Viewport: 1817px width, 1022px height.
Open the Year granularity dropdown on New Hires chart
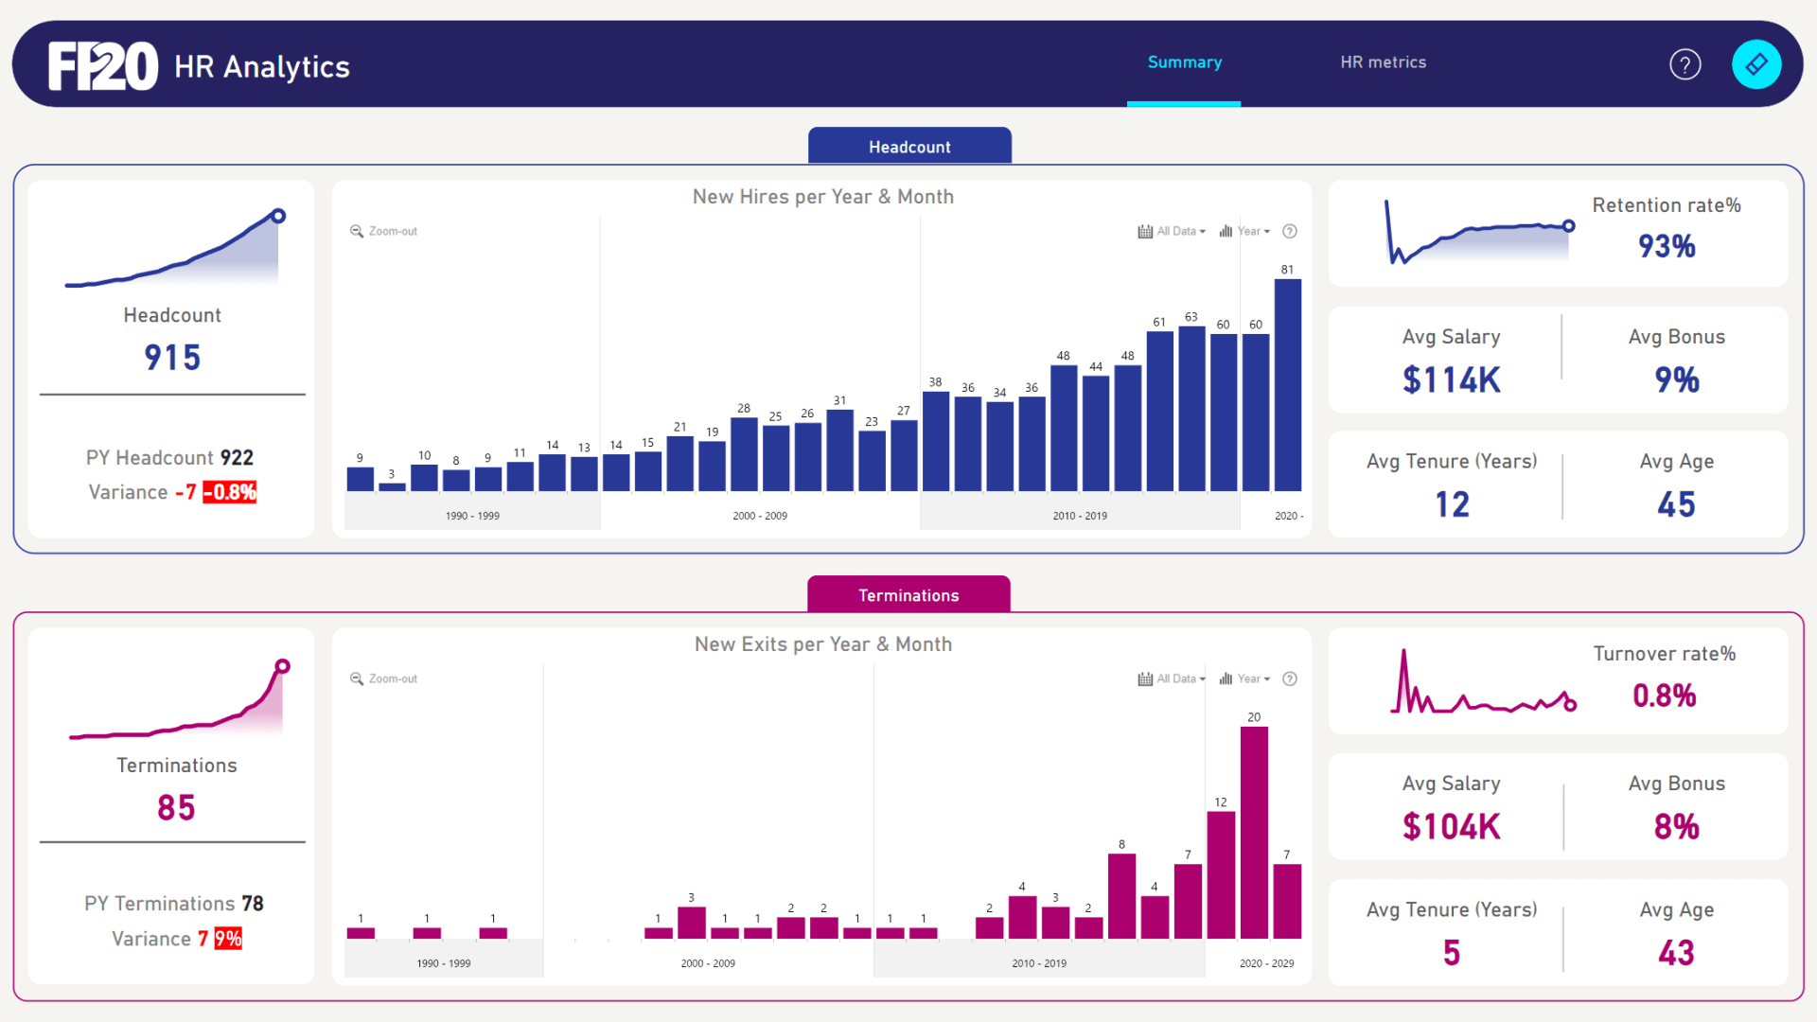(1251, 231)
